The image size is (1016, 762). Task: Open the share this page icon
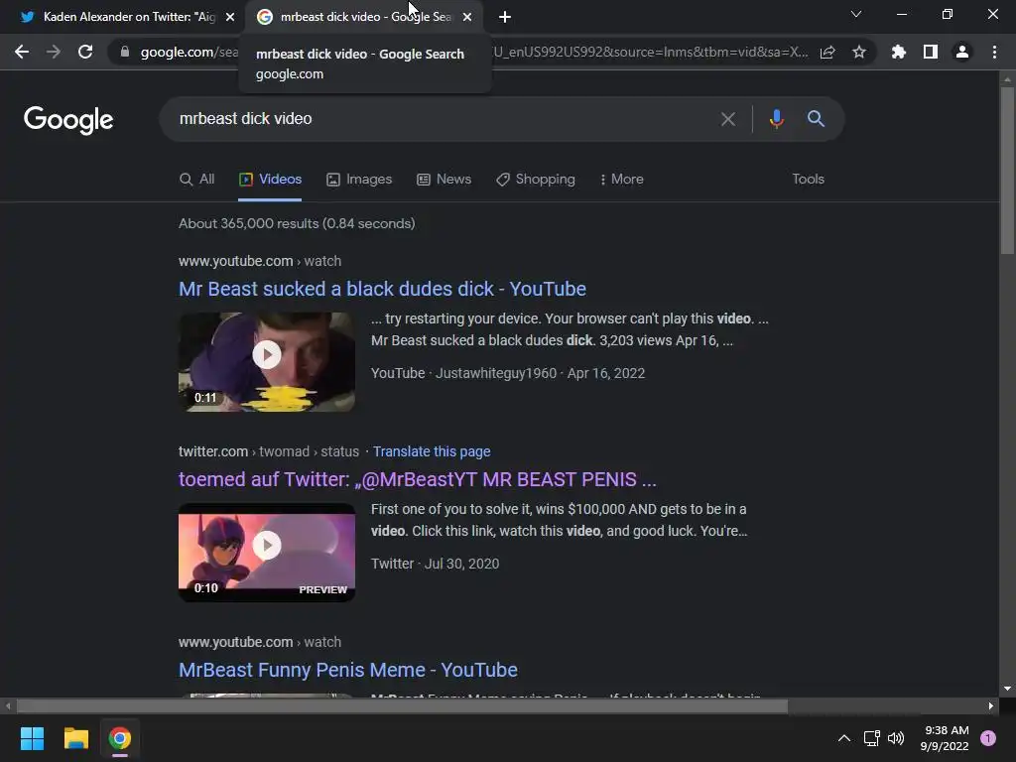[x=827, y=52]
